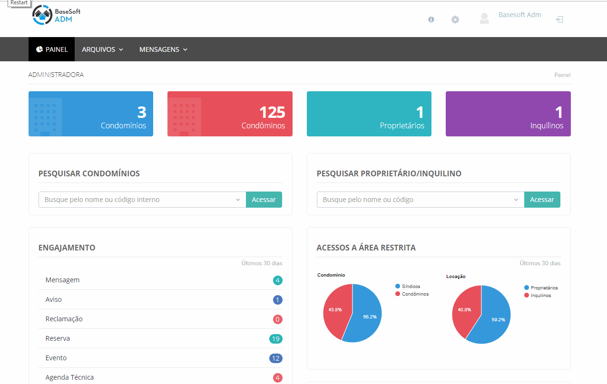Open settings via the gear icon

click(455, 19)
